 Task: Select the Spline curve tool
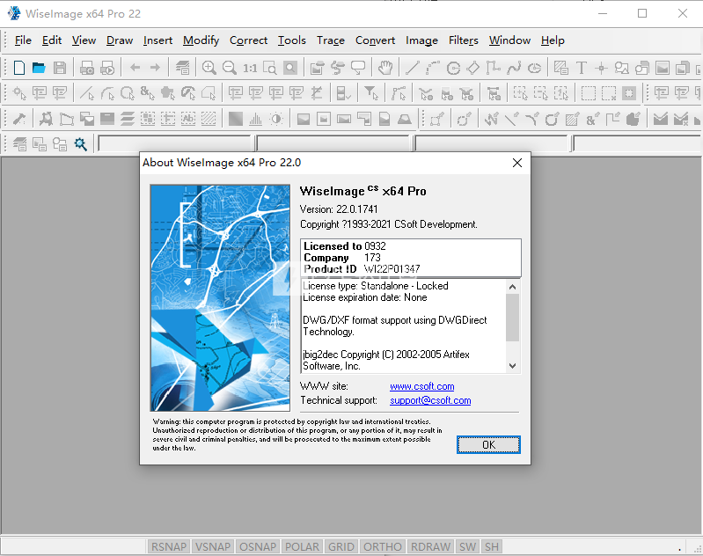point(514,68)
